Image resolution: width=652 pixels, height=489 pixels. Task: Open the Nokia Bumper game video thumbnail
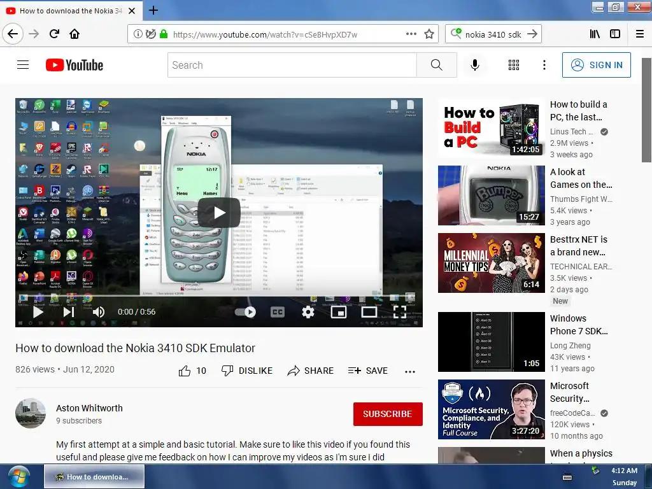point(491,195)
